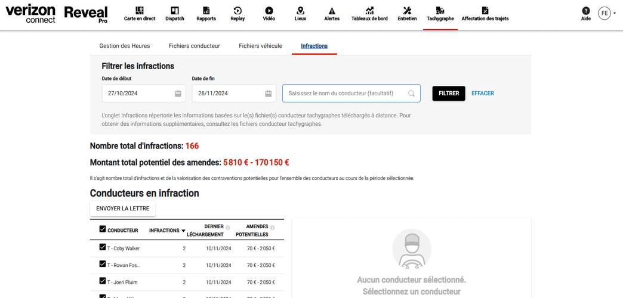This screenshot has height=298, width=623.
Task: Click the EFFACER link
Action: (483, 93)
